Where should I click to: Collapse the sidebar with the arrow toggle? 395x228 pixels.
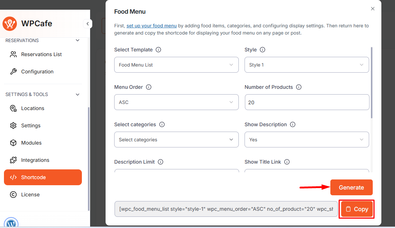88,24
